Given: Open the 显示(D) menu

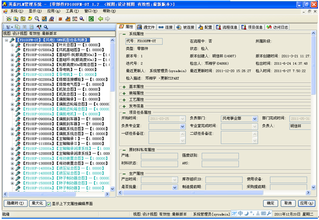Looking at the screenshot, I should point(35,11).
